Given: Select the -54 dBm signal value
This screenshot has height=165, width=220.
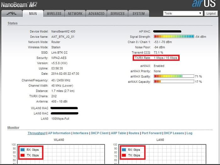Looking at the screenshot, I should [x=201, y=37].
